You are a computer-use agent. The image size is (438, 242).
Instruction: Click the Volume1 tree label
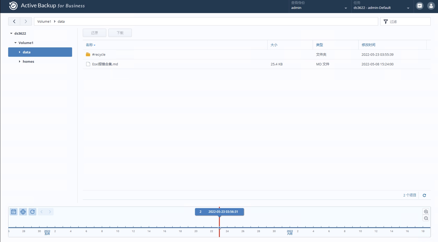pyautogui.click(x=26, y=43)
